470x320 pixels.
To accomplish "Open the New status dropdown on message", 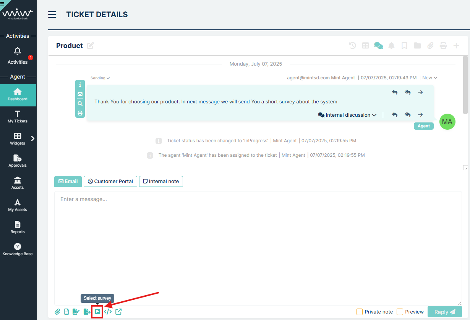I will [429, 78].
